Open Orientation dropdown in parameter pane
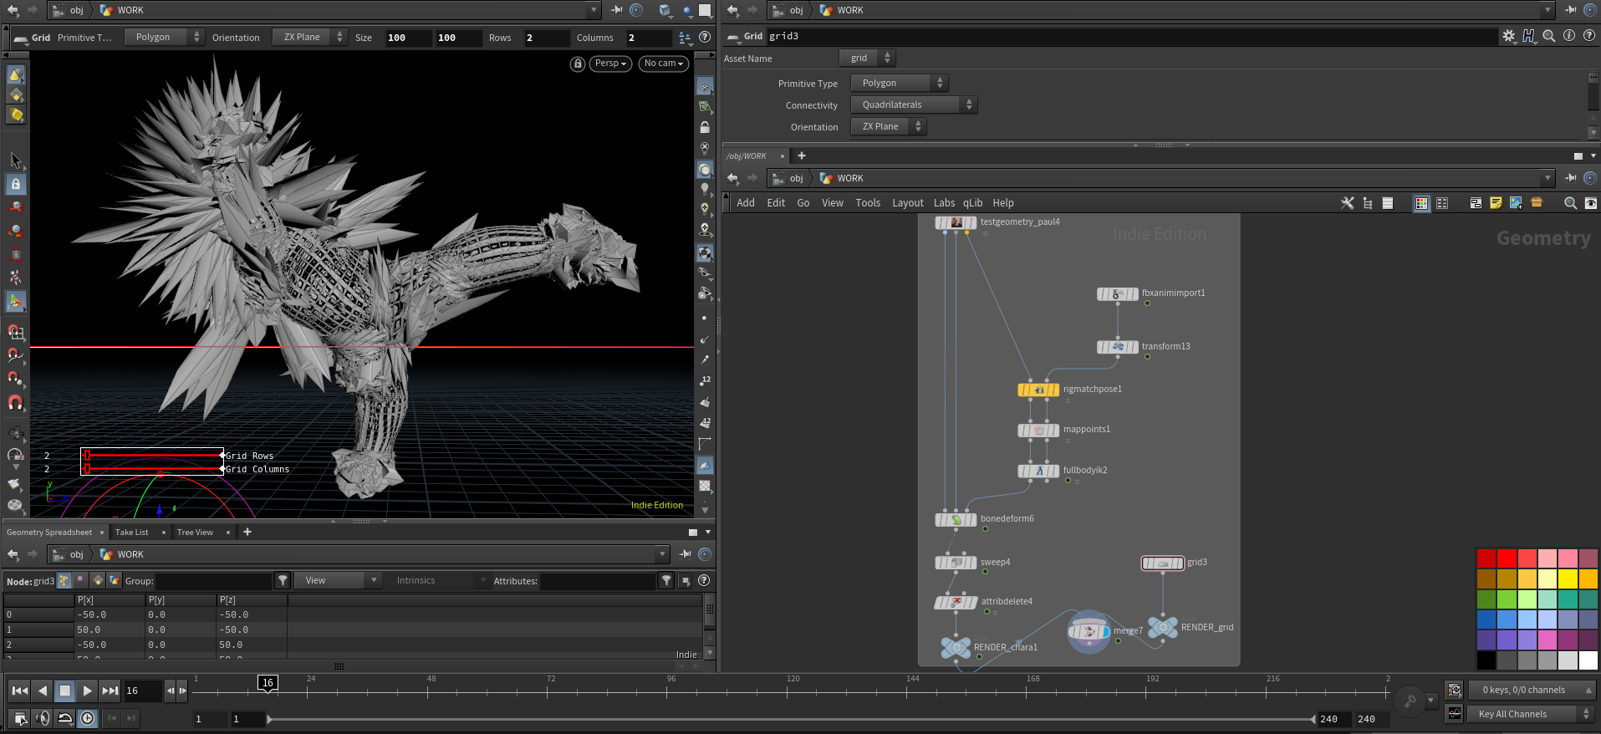The width and height of the screenshot is (1601, 734). 889,126
